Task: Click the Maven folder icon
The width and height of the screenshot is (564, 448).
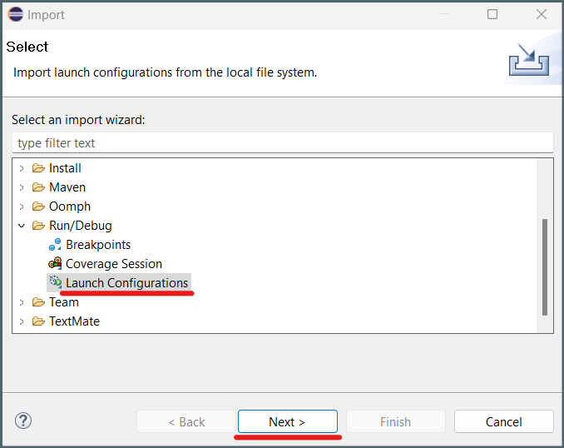Action: click(x=38, y=187)
